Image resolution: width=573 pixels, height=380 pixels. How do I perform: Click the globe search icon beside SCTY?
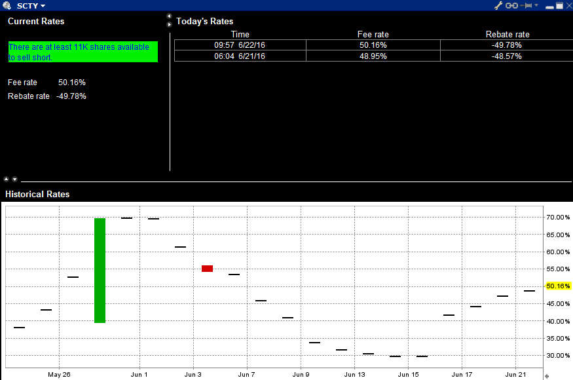(7, 5)
